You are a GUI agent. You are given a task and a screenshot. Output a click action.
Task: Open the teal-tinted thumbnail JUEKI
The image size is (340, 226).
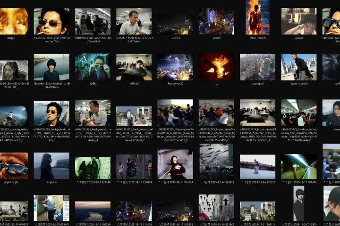[93, 67]
